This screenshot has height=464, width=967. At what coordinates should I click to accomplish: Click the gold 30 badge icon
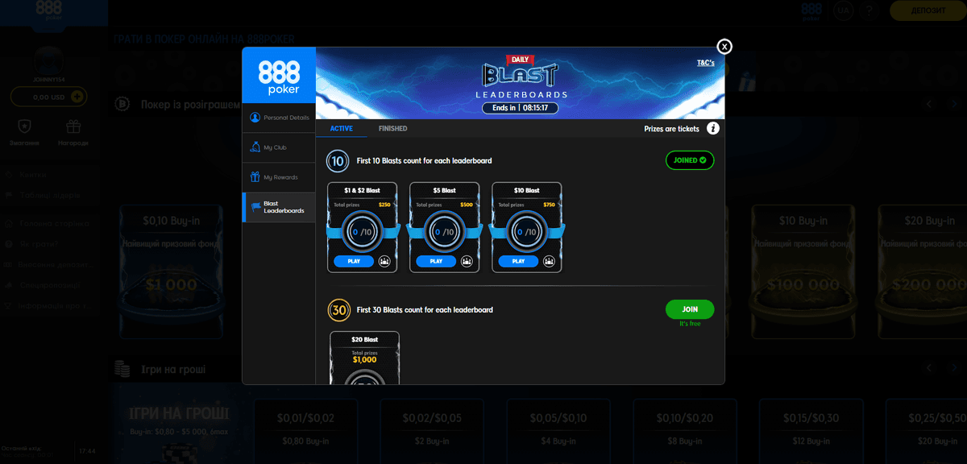[338, 310]
